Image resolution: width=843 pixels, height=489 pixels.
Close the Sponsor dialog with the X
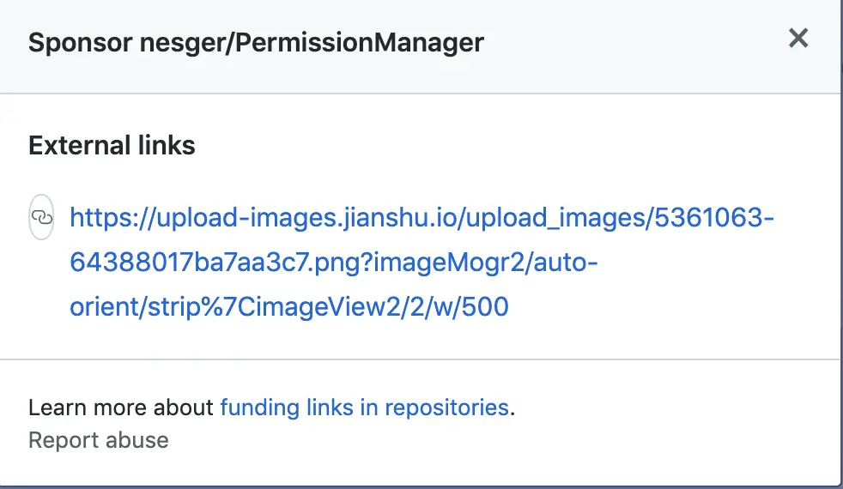point(798,39)
